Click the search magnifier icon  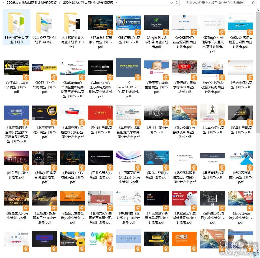click(x=253, y=3)
